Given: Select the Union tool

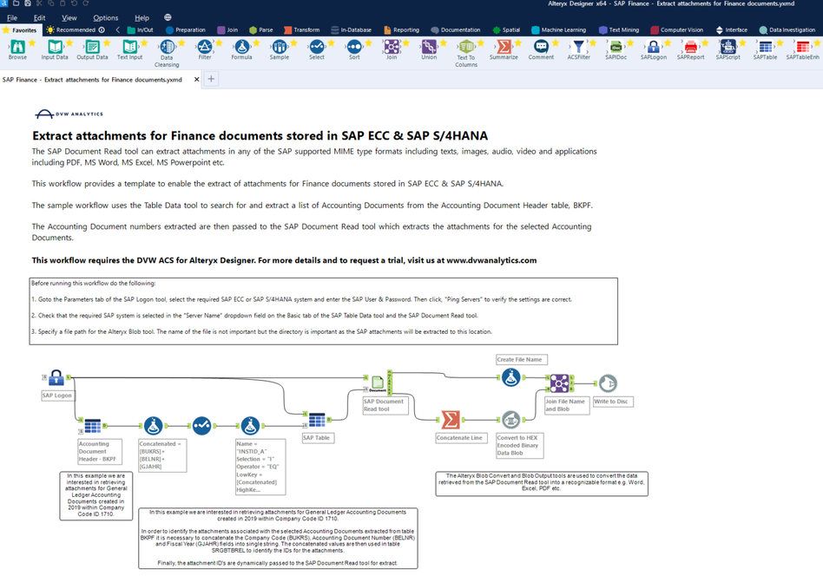Looking at the screenshot, I should coord(429,47).
